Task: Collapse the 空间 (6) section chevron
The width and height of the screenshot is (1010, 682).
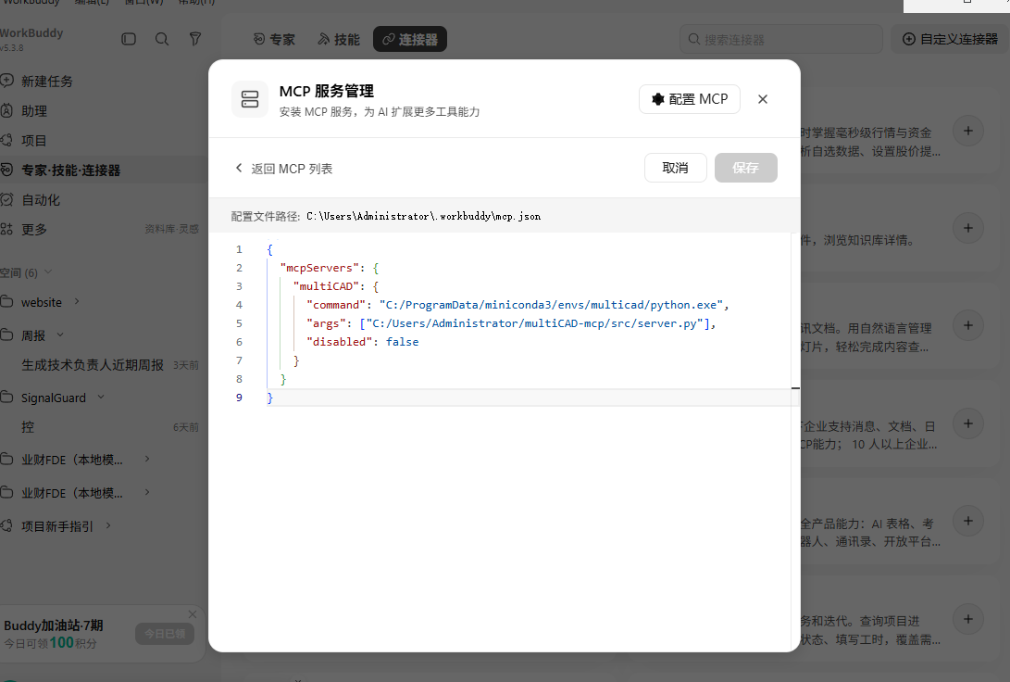Action: [x=48, y=272]
